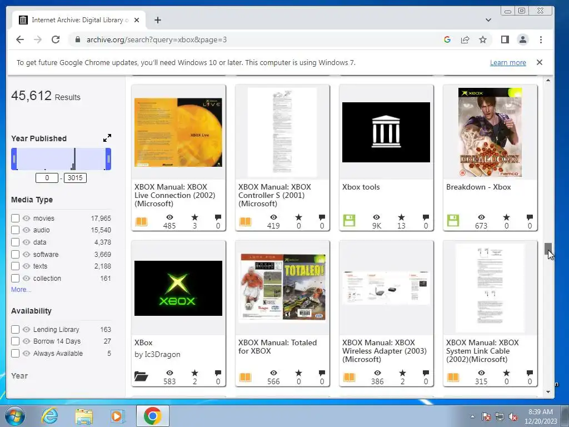Click the start year field showing 0
Image resolution: width=569 pixels, height=427 pixels.
pos(47,178)
